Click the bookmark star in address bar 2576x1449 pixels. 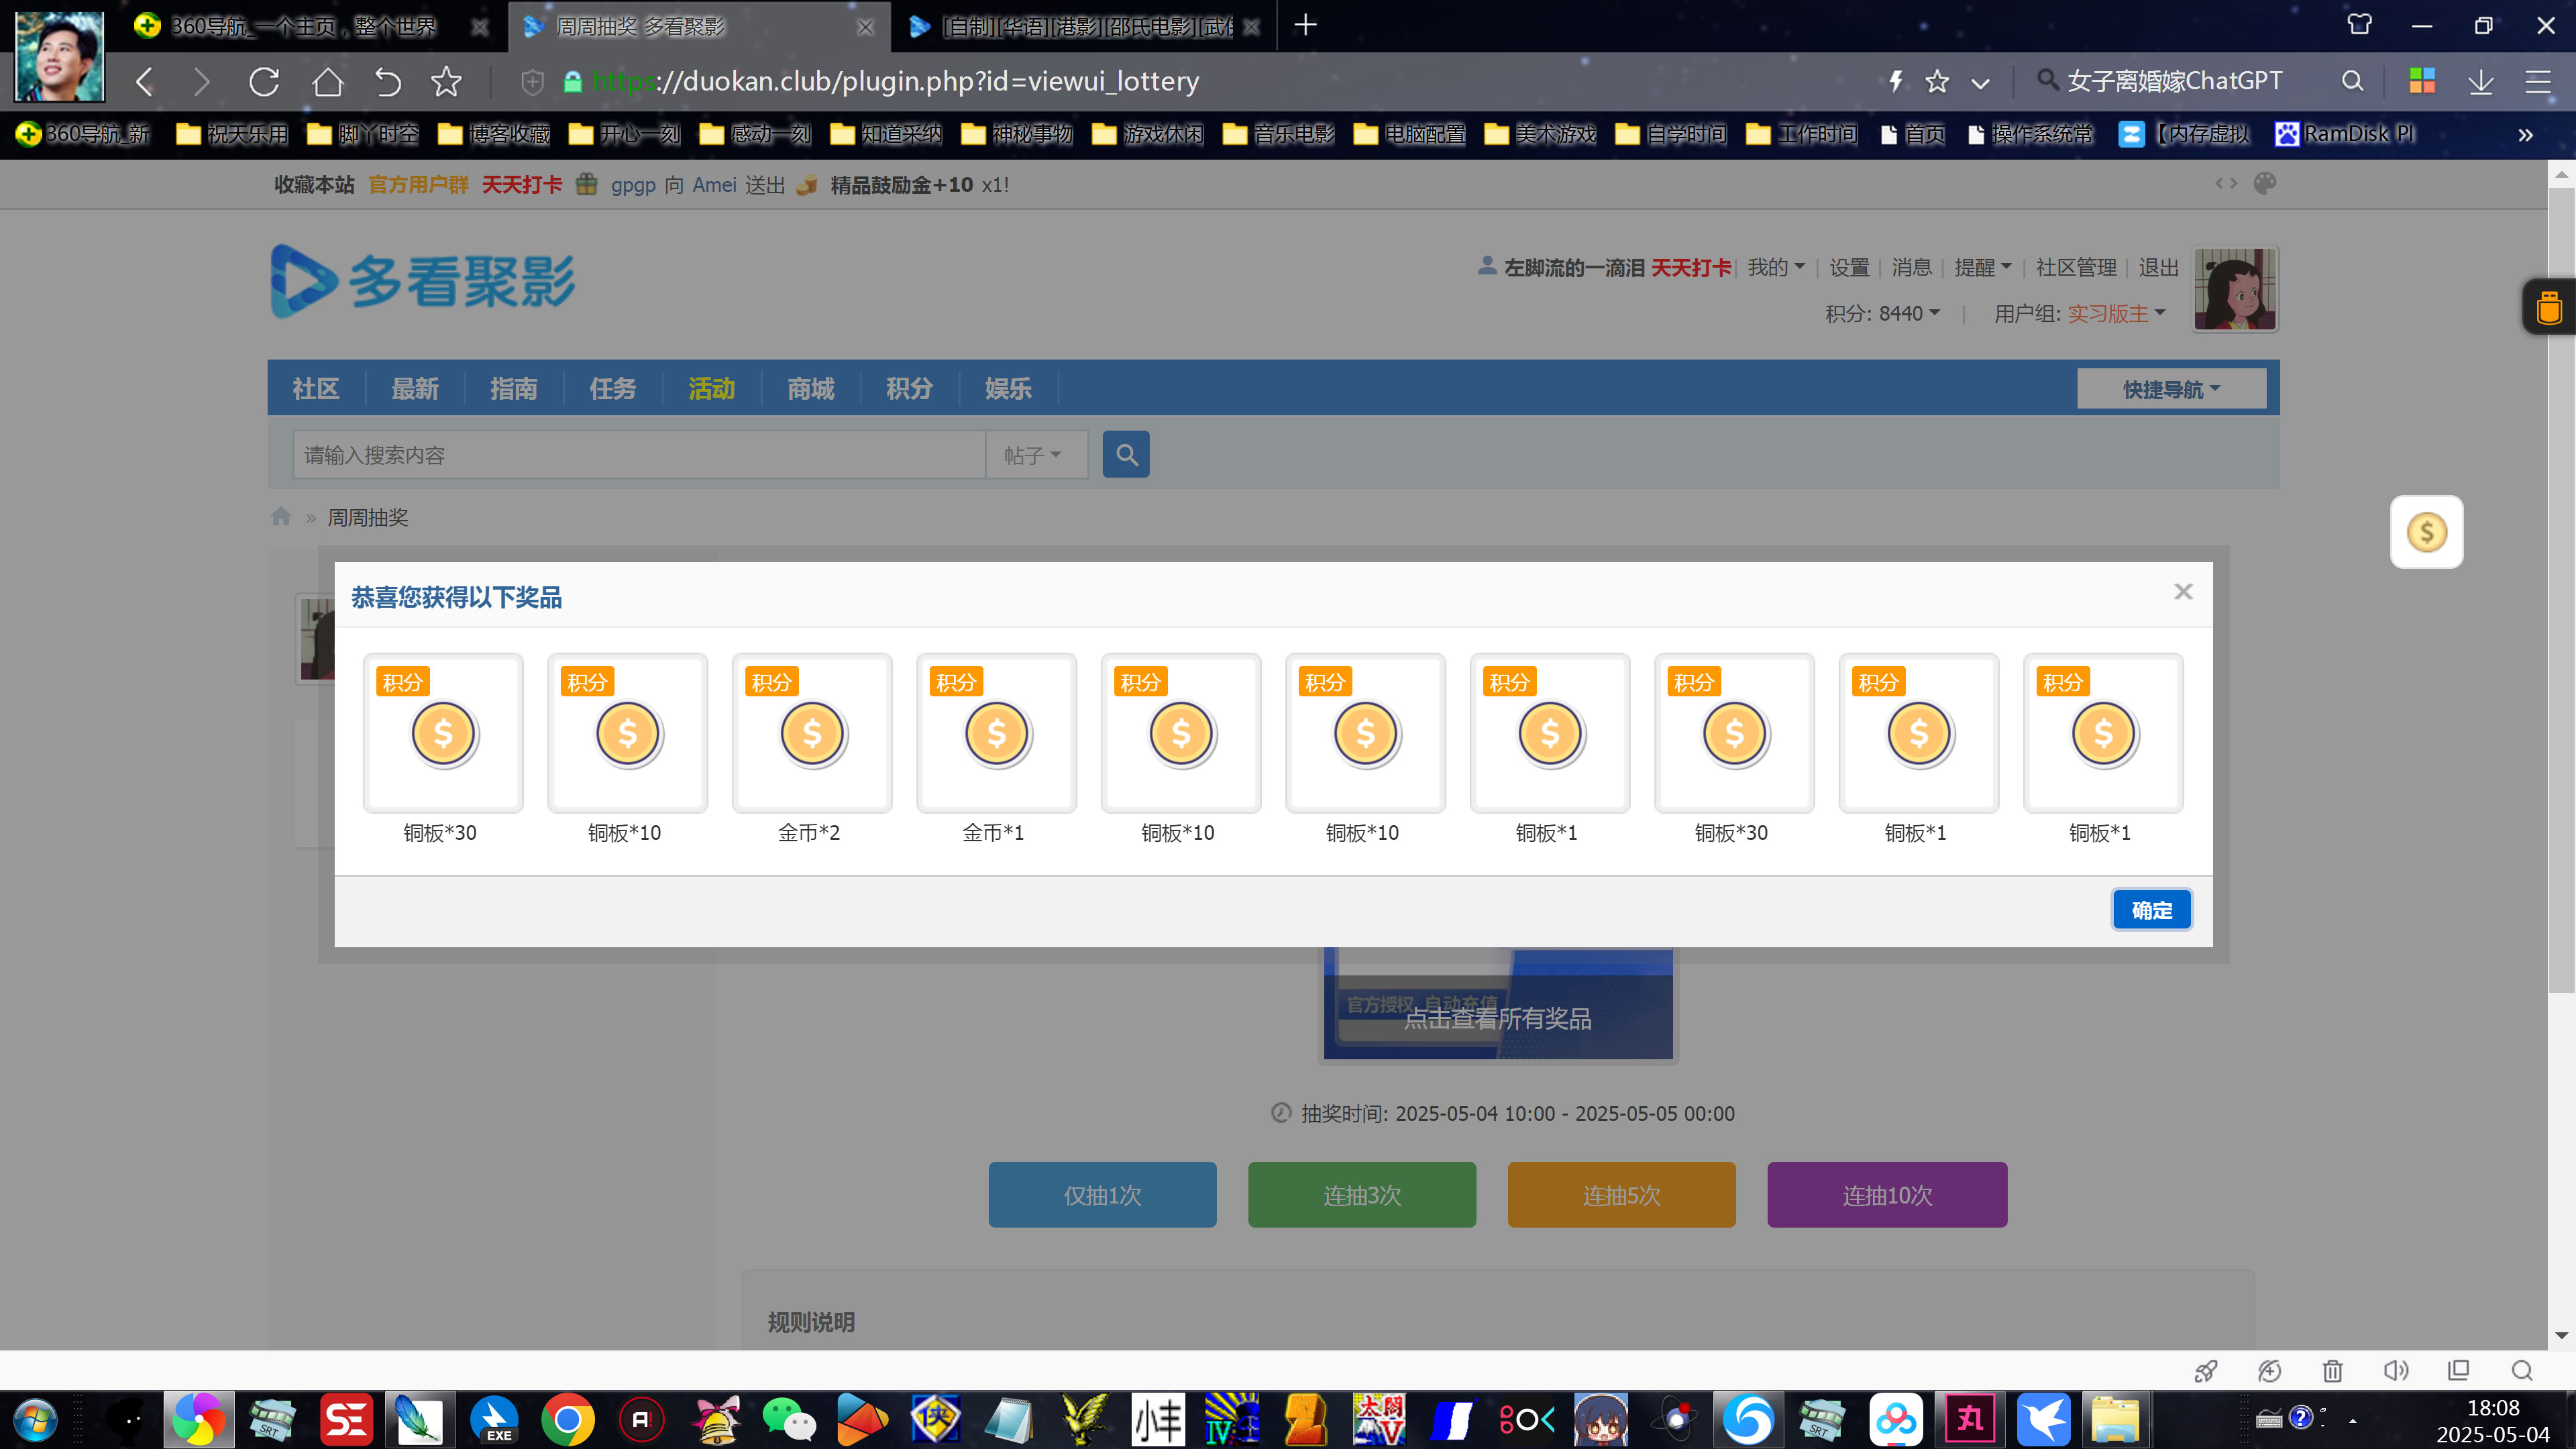click(x=1937, y=82)
